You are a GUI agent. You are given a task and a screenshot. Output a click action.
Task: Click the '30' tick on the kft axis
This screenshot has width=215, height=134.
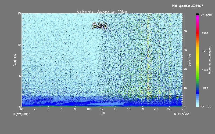(185, 50)
